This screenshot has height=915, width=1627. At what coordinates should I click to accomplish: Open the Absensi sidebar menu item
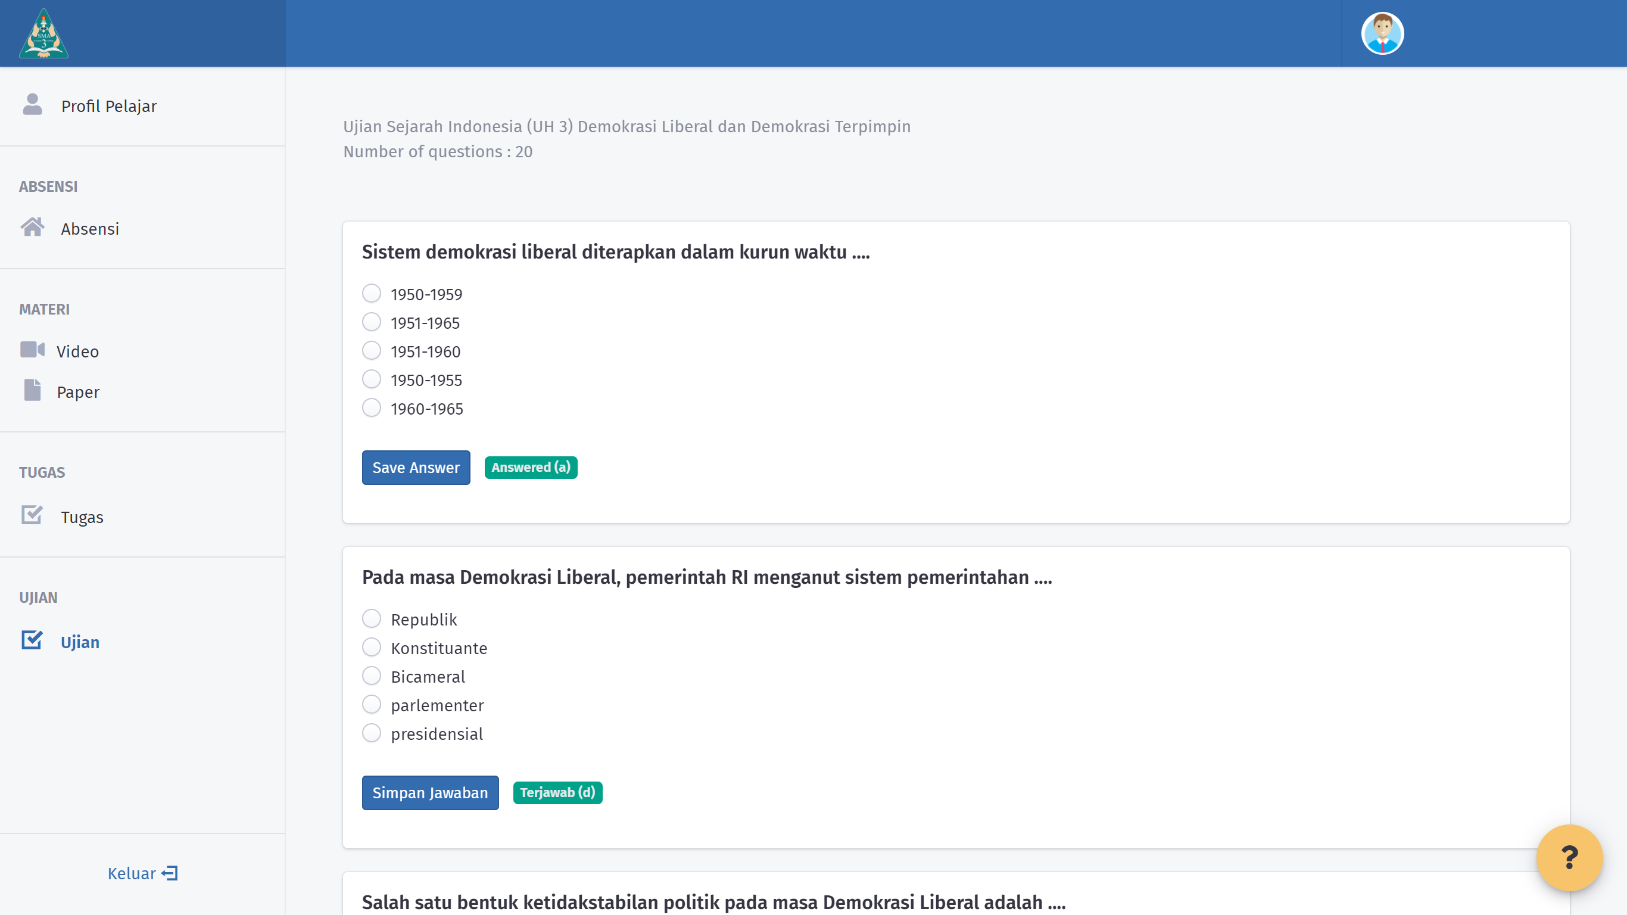[90, 229]
